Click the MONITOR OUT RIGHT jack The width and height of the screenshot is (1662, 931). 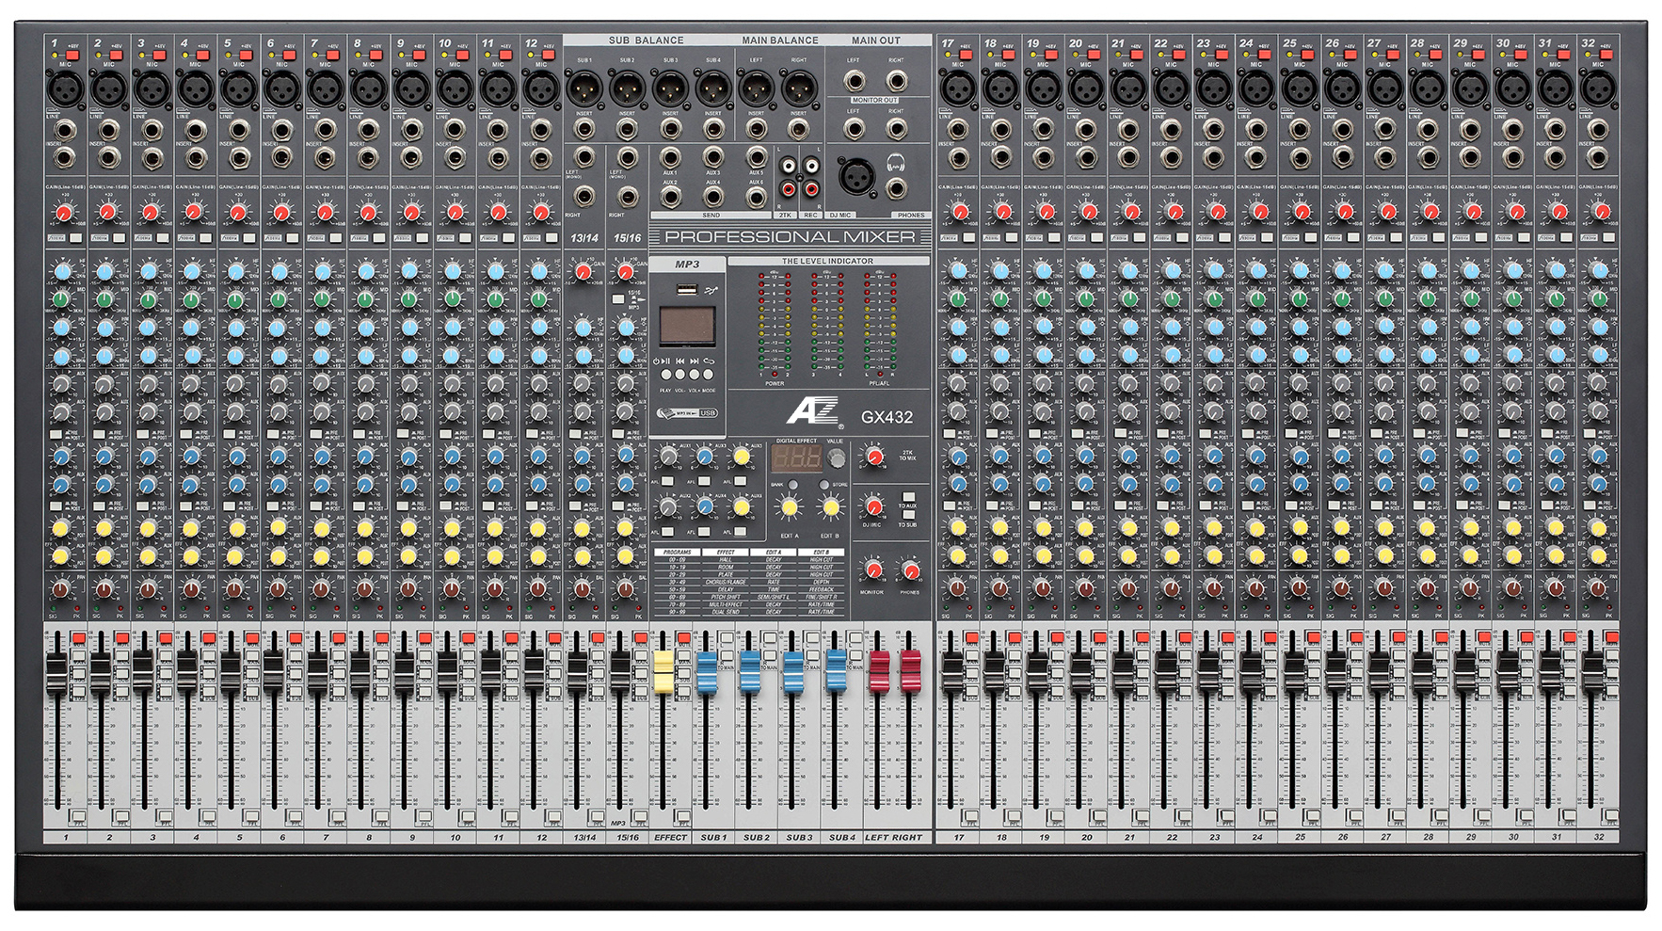(896, 127)
